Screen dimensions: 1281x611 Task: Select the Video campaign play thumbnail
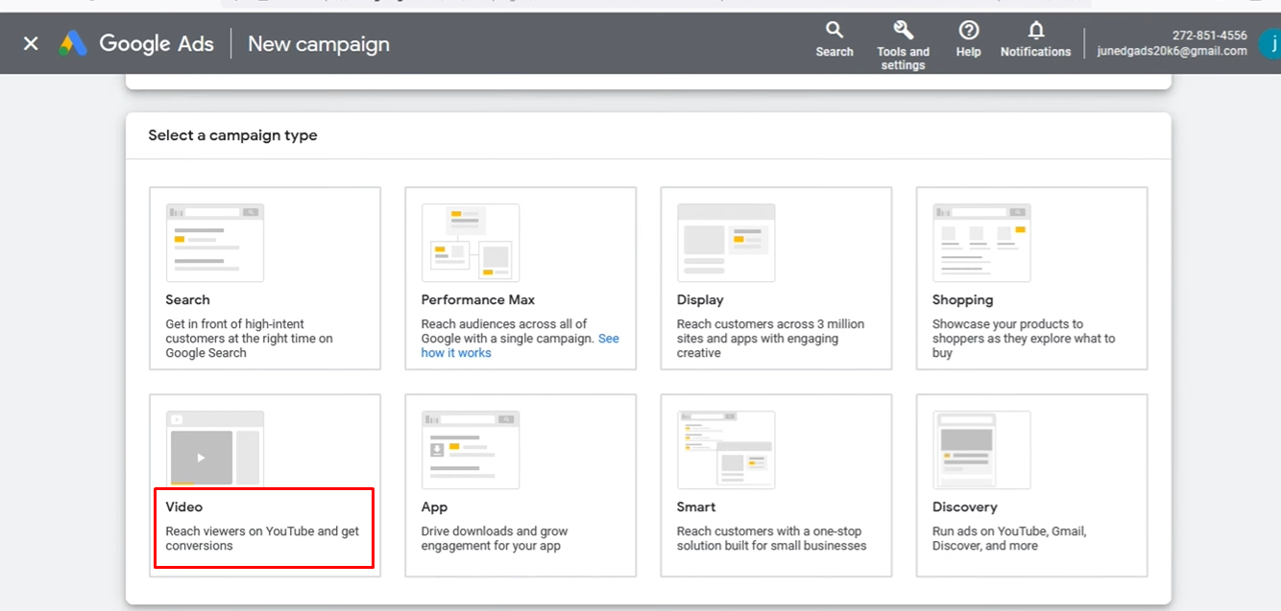click(x=202, y=458)
